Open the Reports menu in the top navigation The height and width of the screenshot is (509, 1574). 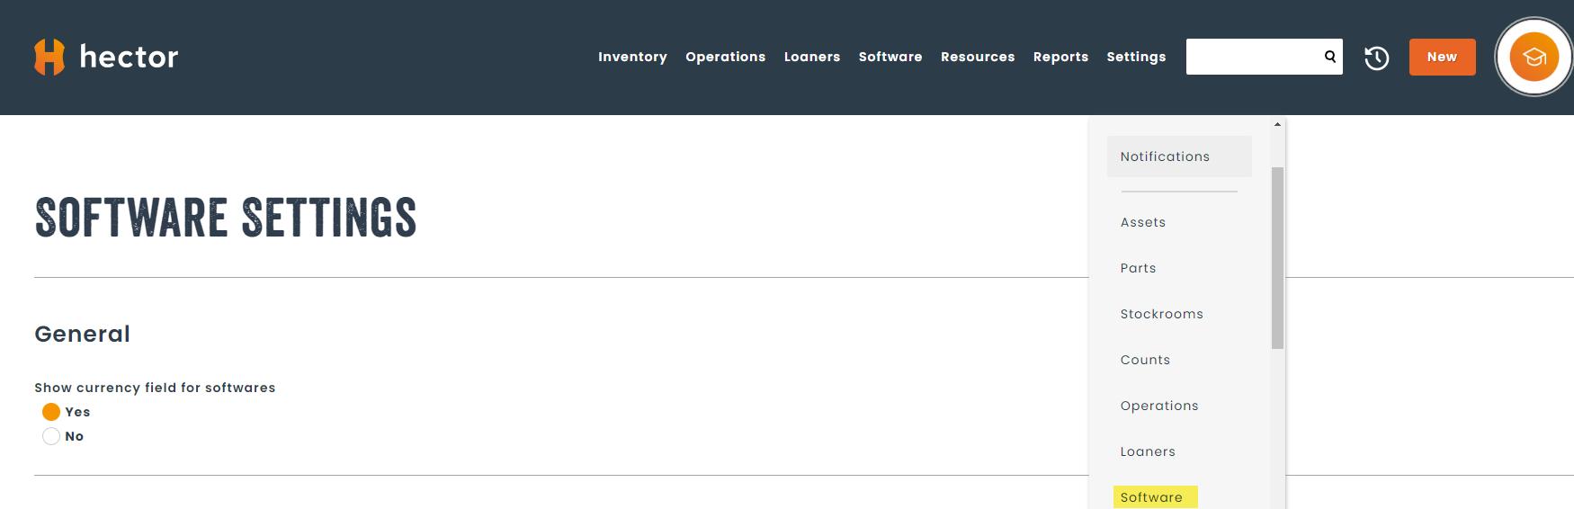point(1060,57)
